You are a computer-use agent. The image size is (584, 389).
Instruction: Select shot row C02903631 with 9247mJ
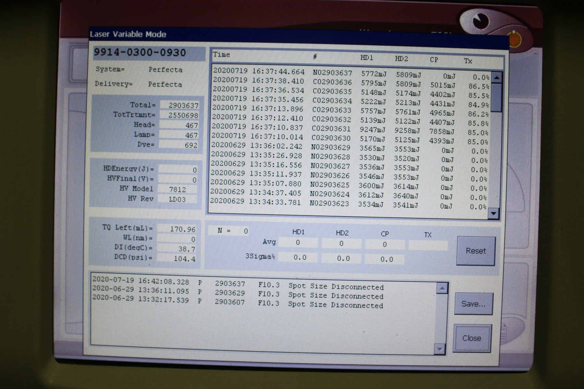tap(350, 130)
